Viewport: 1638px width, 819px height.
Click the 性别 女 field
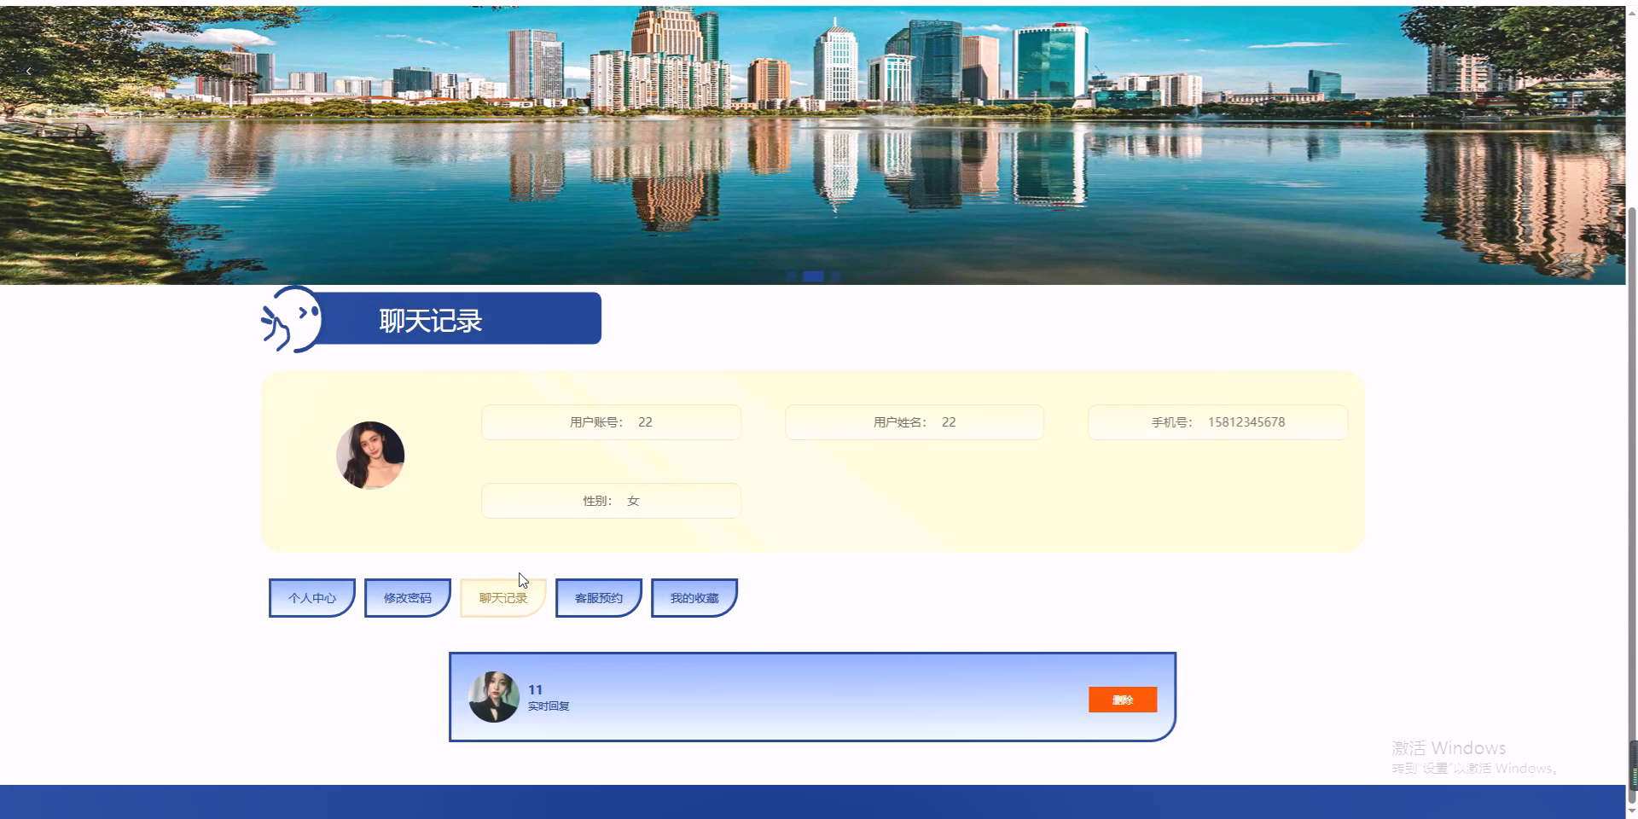click(x=611, y=501)
